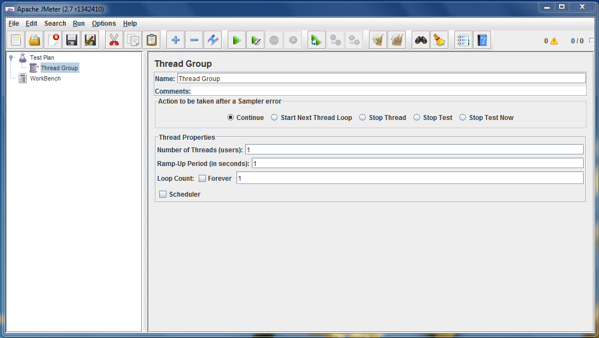Tick the Scheduler checkbox
599x338 pixels.
(x=163, y=194)
